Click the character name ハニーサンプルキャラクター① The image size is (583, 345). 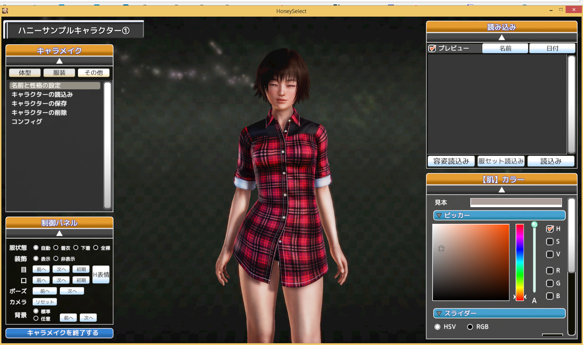(x=74, y=30)
